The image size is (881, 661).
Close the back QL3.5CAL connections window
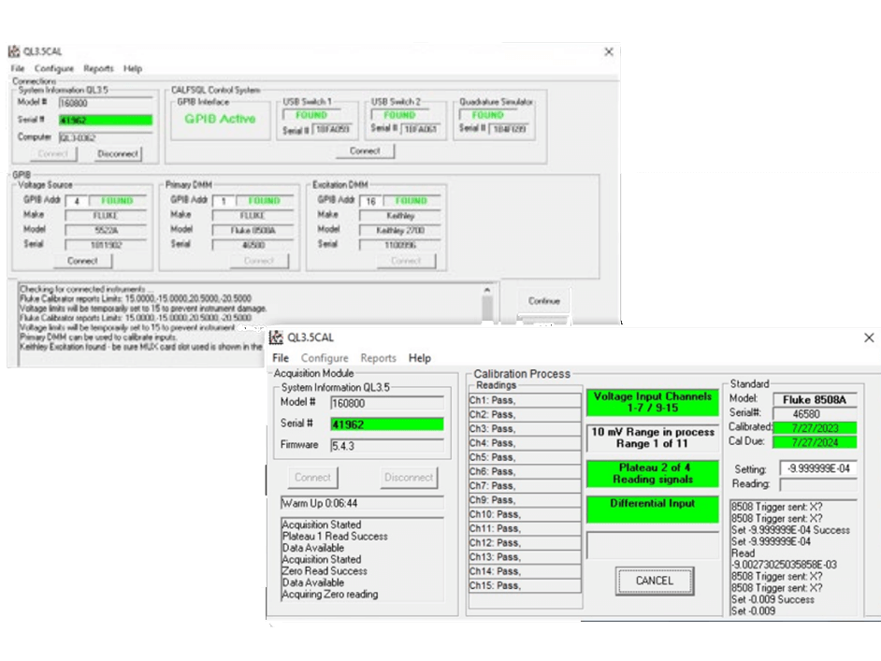pyautogui.click(x=609, y=52)
